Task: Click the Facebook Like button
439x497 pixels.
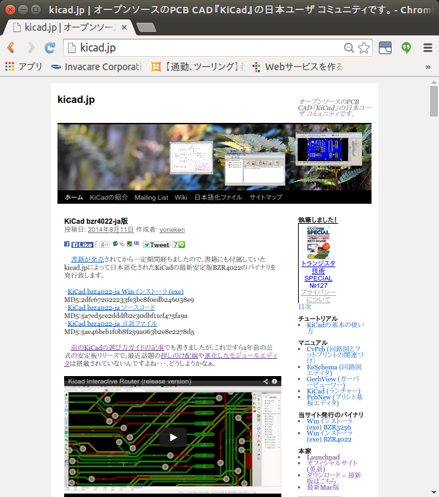Action: [x=82, y=244]
